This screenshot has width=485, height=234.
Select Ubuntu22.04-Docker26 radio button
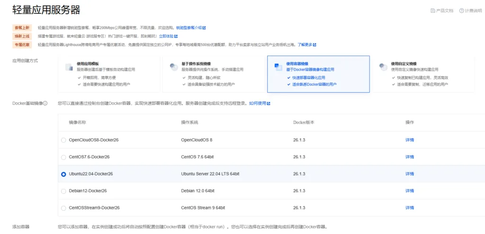click(63, 174)
